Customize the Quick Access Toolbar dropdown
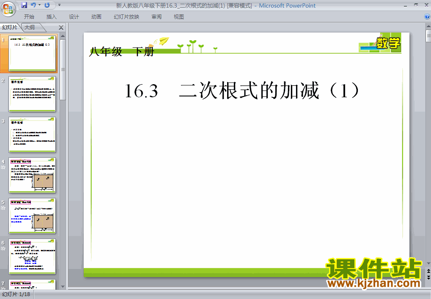 59,5
